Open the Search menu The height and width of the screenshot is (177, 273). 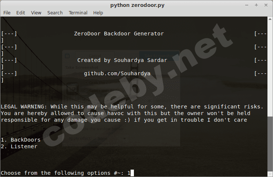55,13
